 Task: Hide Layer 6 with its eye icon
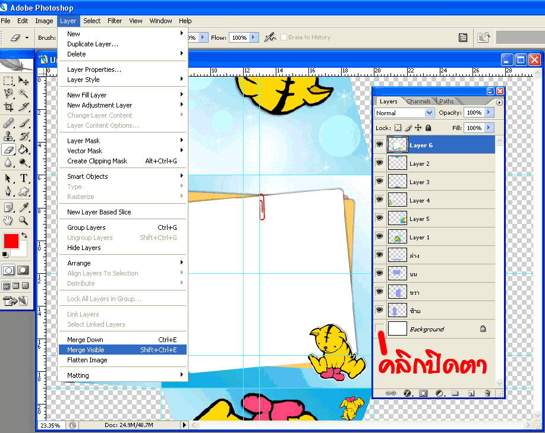point(380,144)
